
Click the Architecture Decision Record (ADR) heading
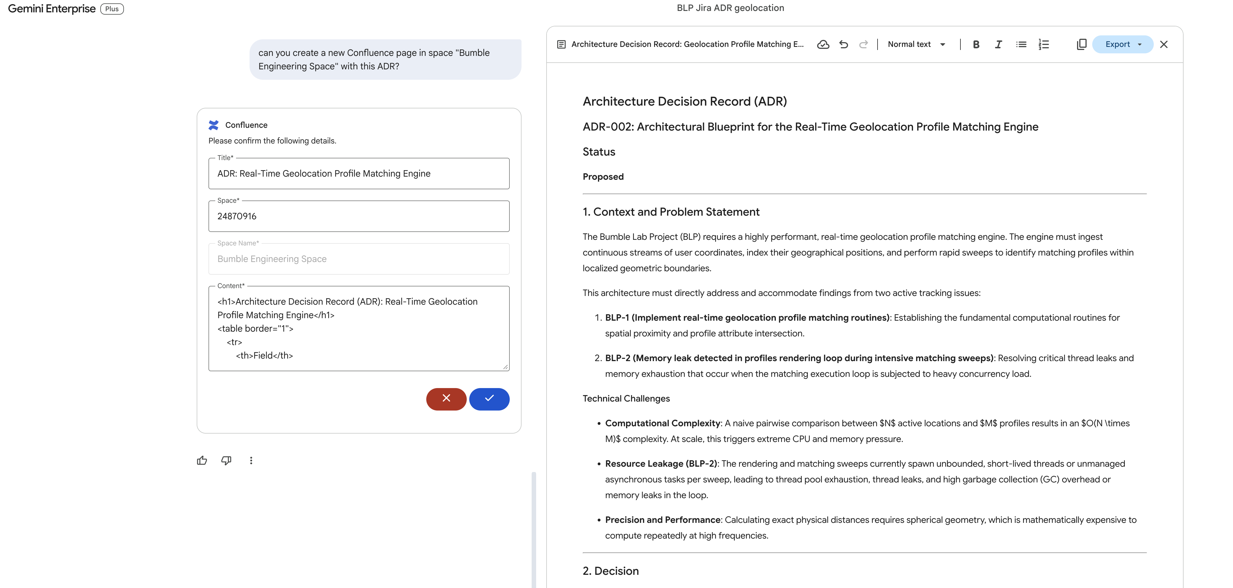click(685, 101)
